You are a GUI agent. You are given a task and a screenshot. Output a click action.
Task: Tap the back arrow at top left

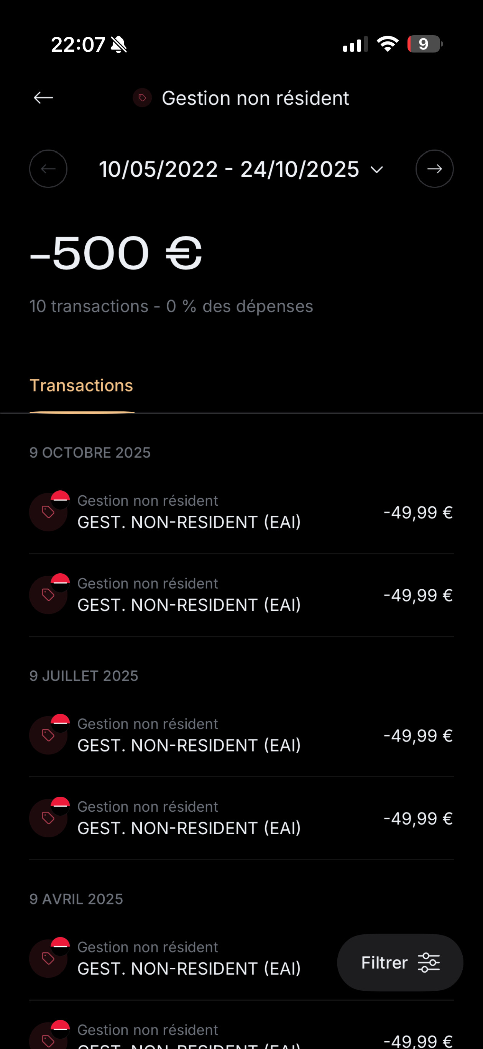tap(43, 98)
